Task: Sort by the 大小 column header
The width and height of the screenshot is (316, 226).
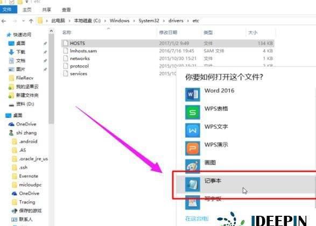Action: 252,32
